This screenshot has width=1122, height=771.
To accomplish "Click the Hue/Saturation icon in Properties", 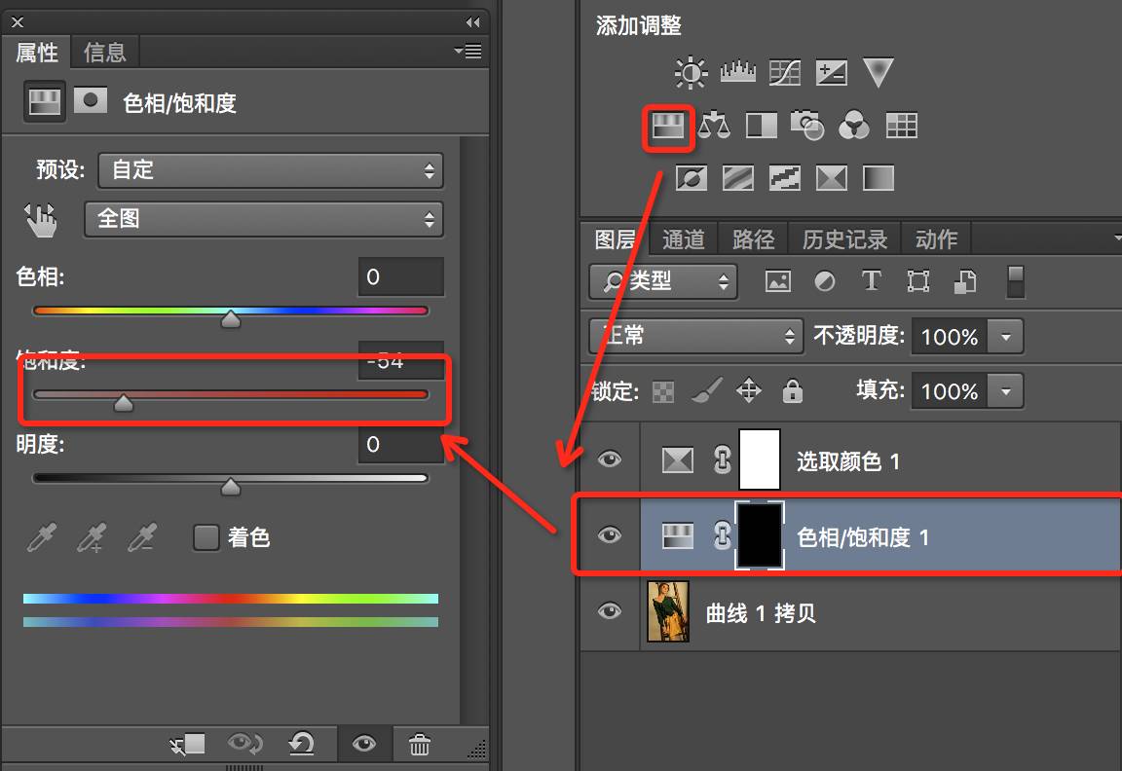I will point(45,101).
